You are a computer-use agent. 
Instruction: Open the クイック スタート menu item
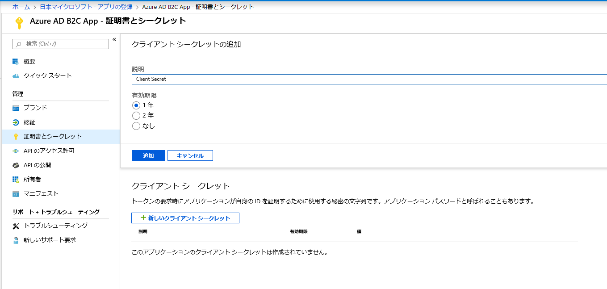61,75
